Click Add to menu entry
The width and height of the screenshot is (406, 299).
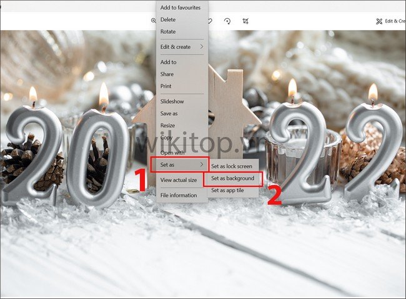(x=169, y=62)
